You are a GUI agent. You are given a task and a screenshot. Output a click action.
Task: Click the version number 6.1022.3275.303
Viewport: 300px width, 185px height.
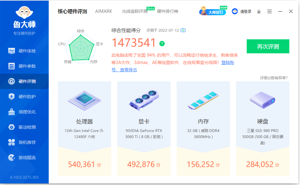pos(24,177)
